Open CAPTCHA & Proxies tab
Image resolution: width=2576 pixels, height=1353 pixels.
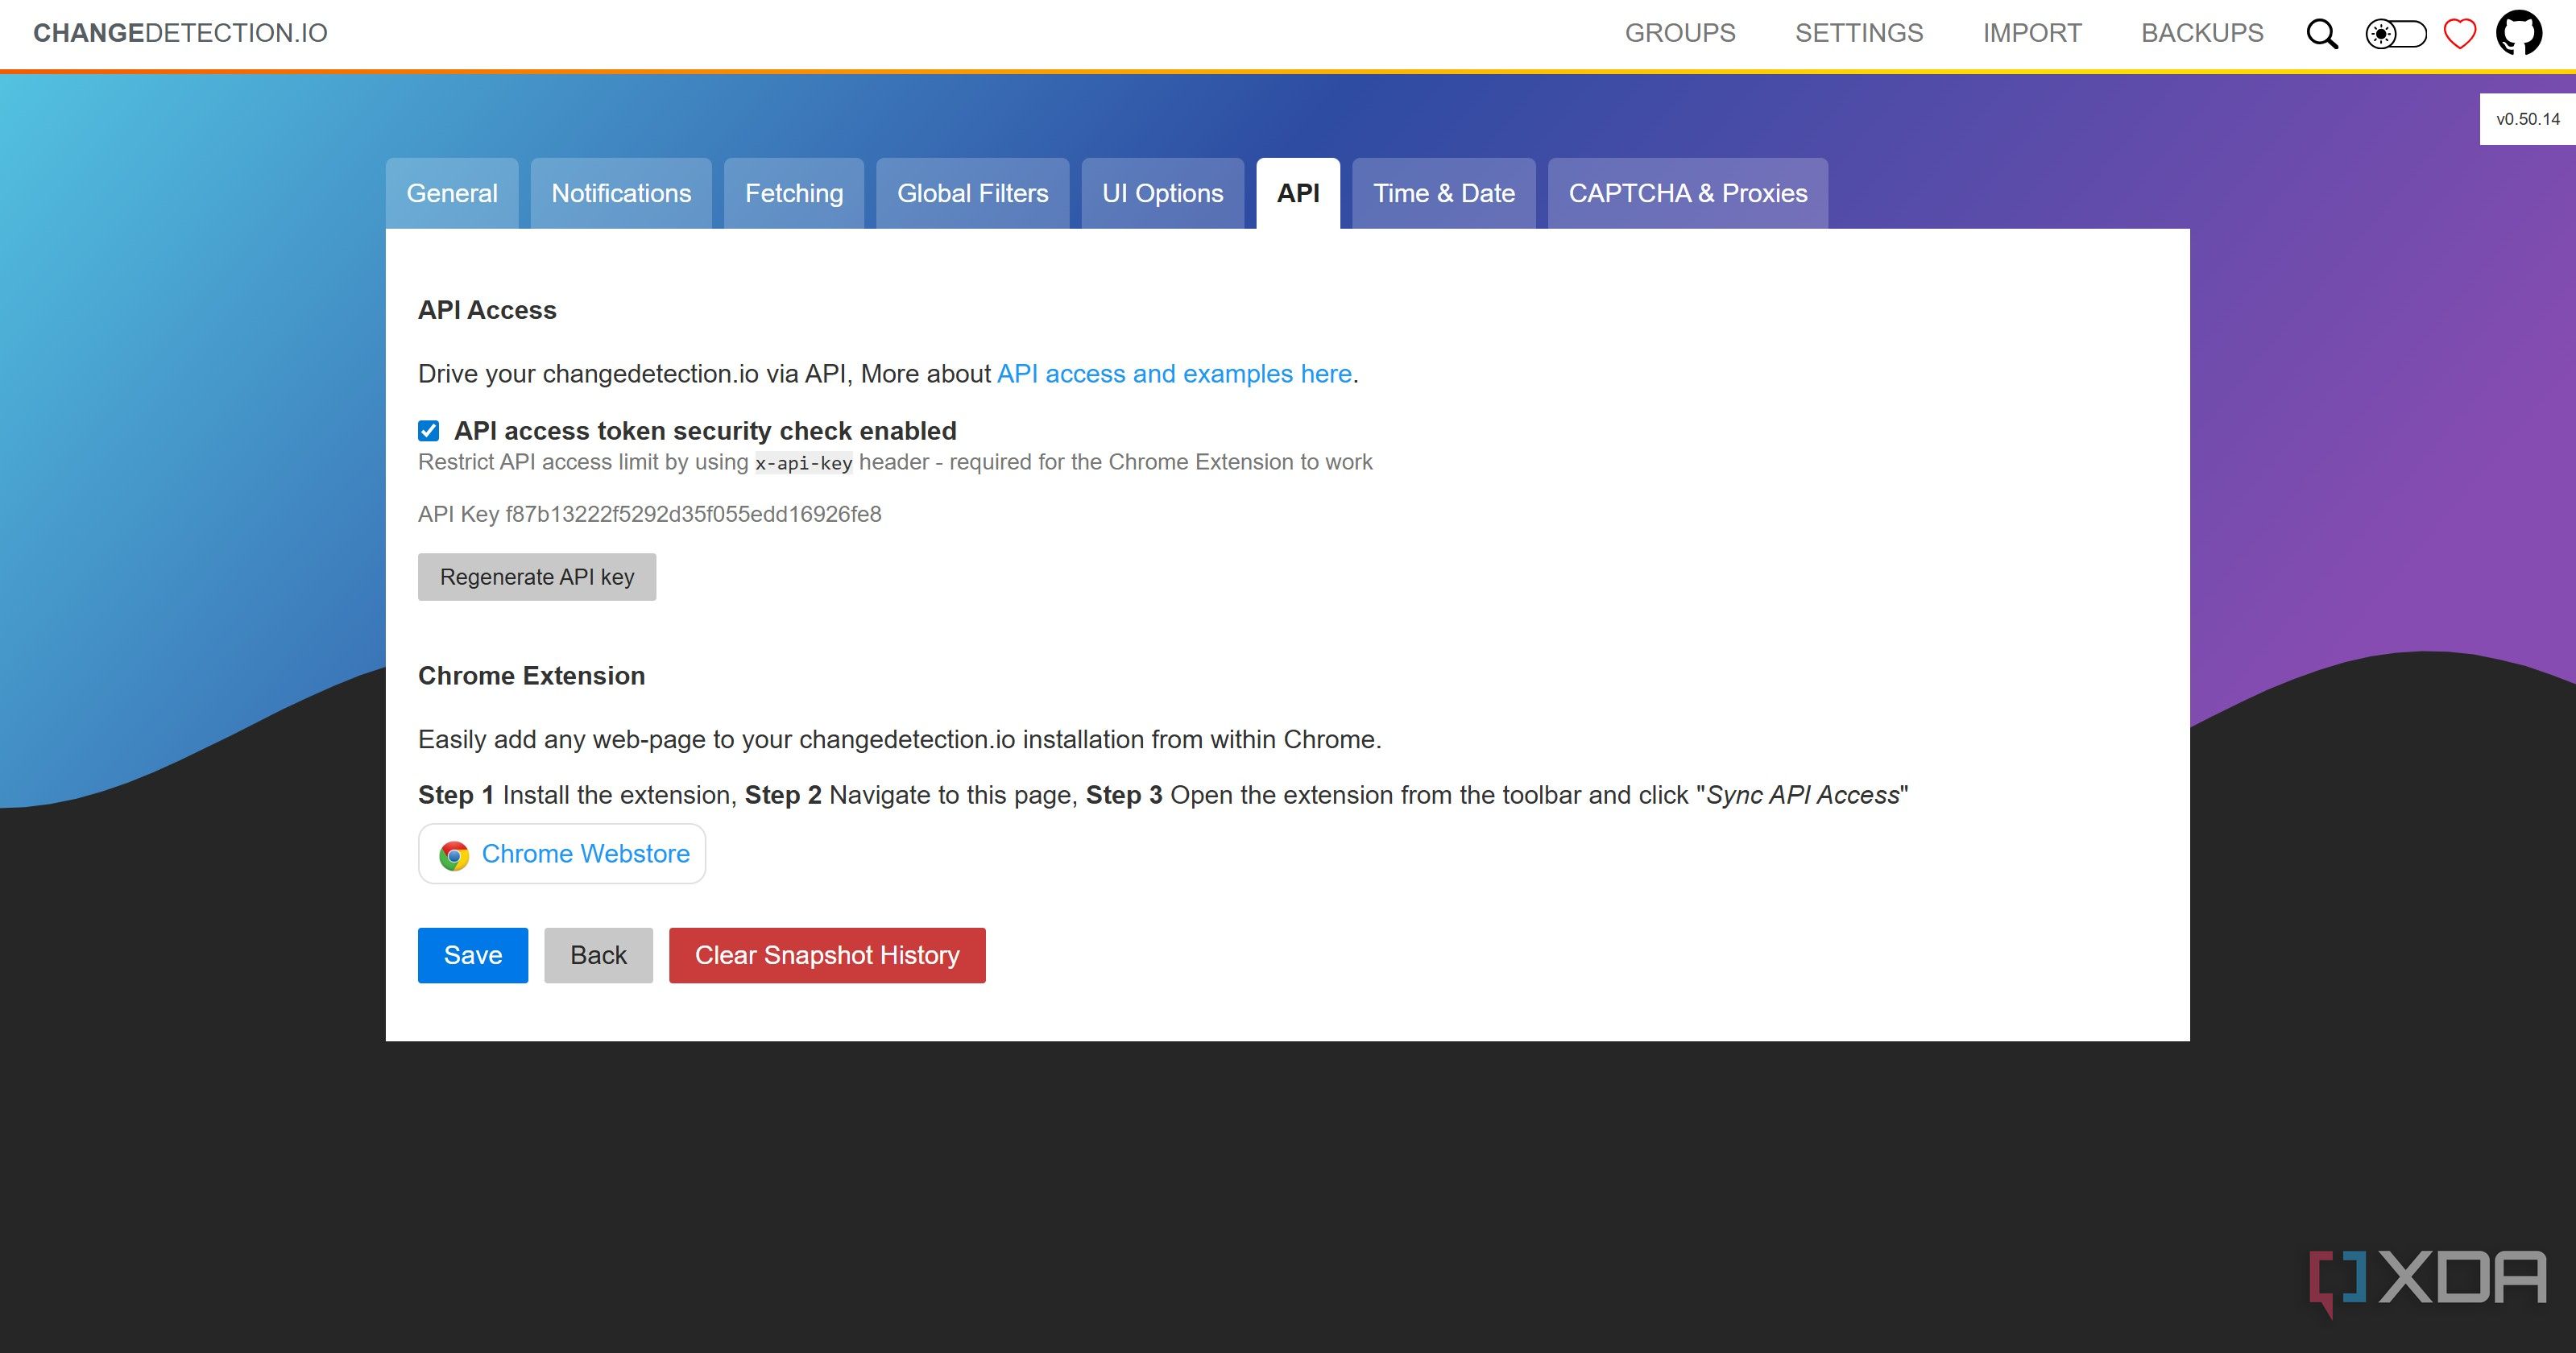coord(1688,193)
